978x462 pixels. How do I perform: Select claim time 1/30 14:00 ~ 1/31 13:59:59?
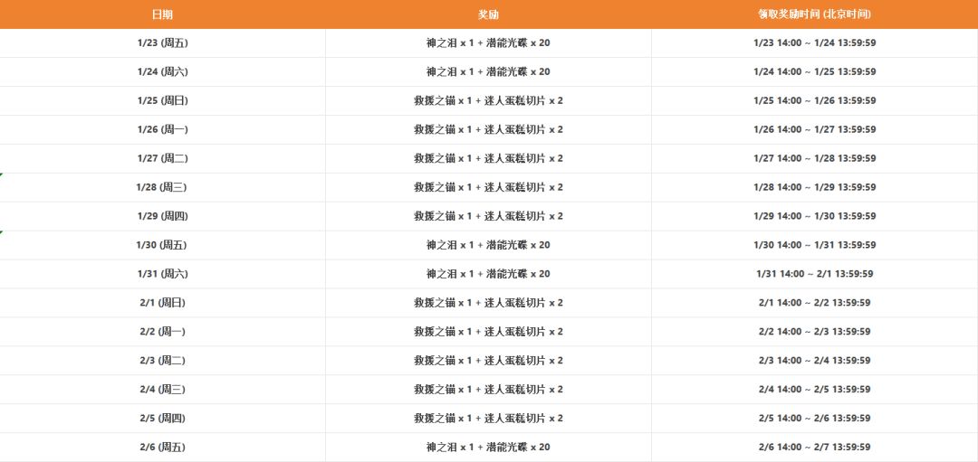click(x=814, y=246)
